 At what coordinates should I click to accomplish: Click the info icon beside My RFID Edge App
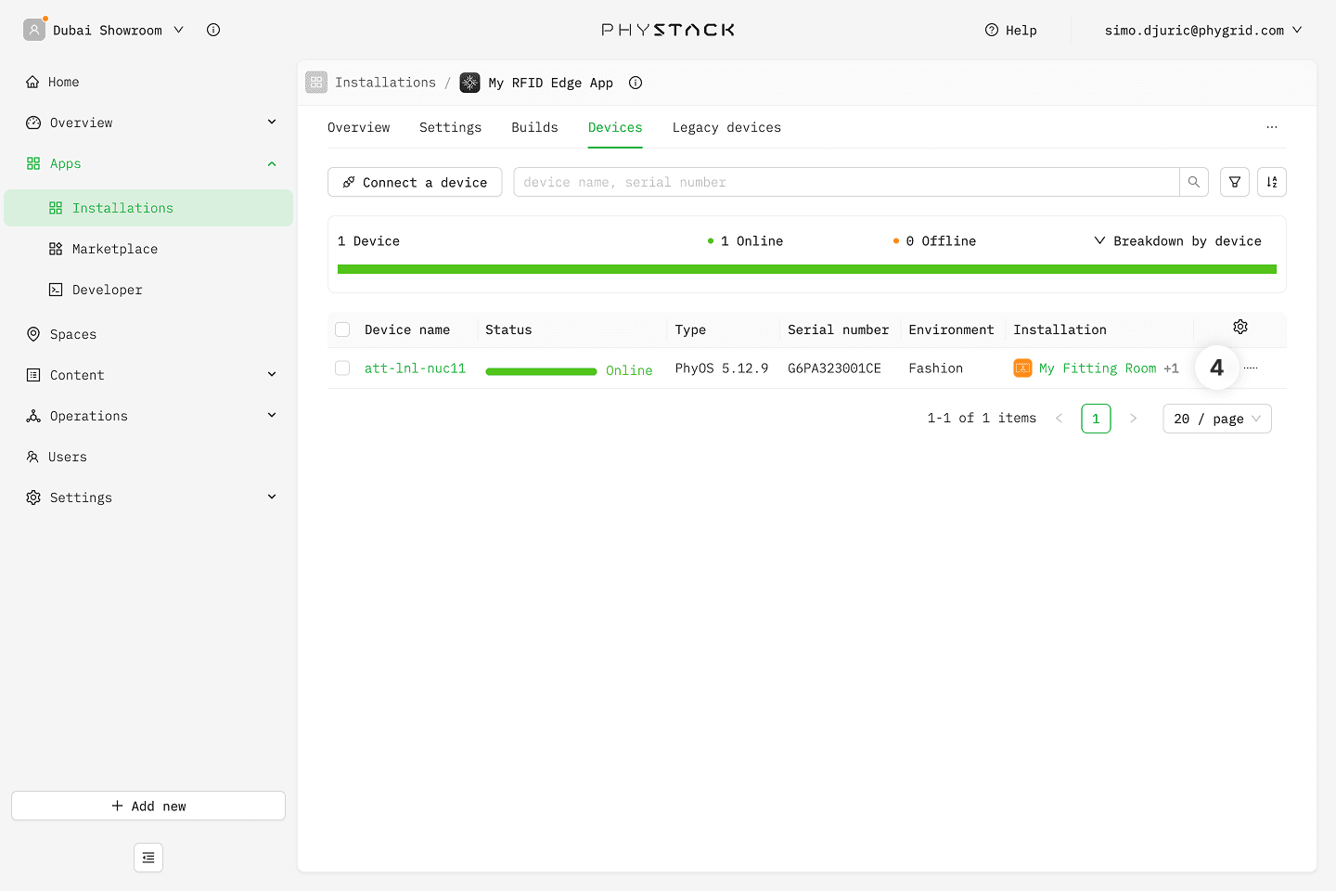click(x=636, y=83)
